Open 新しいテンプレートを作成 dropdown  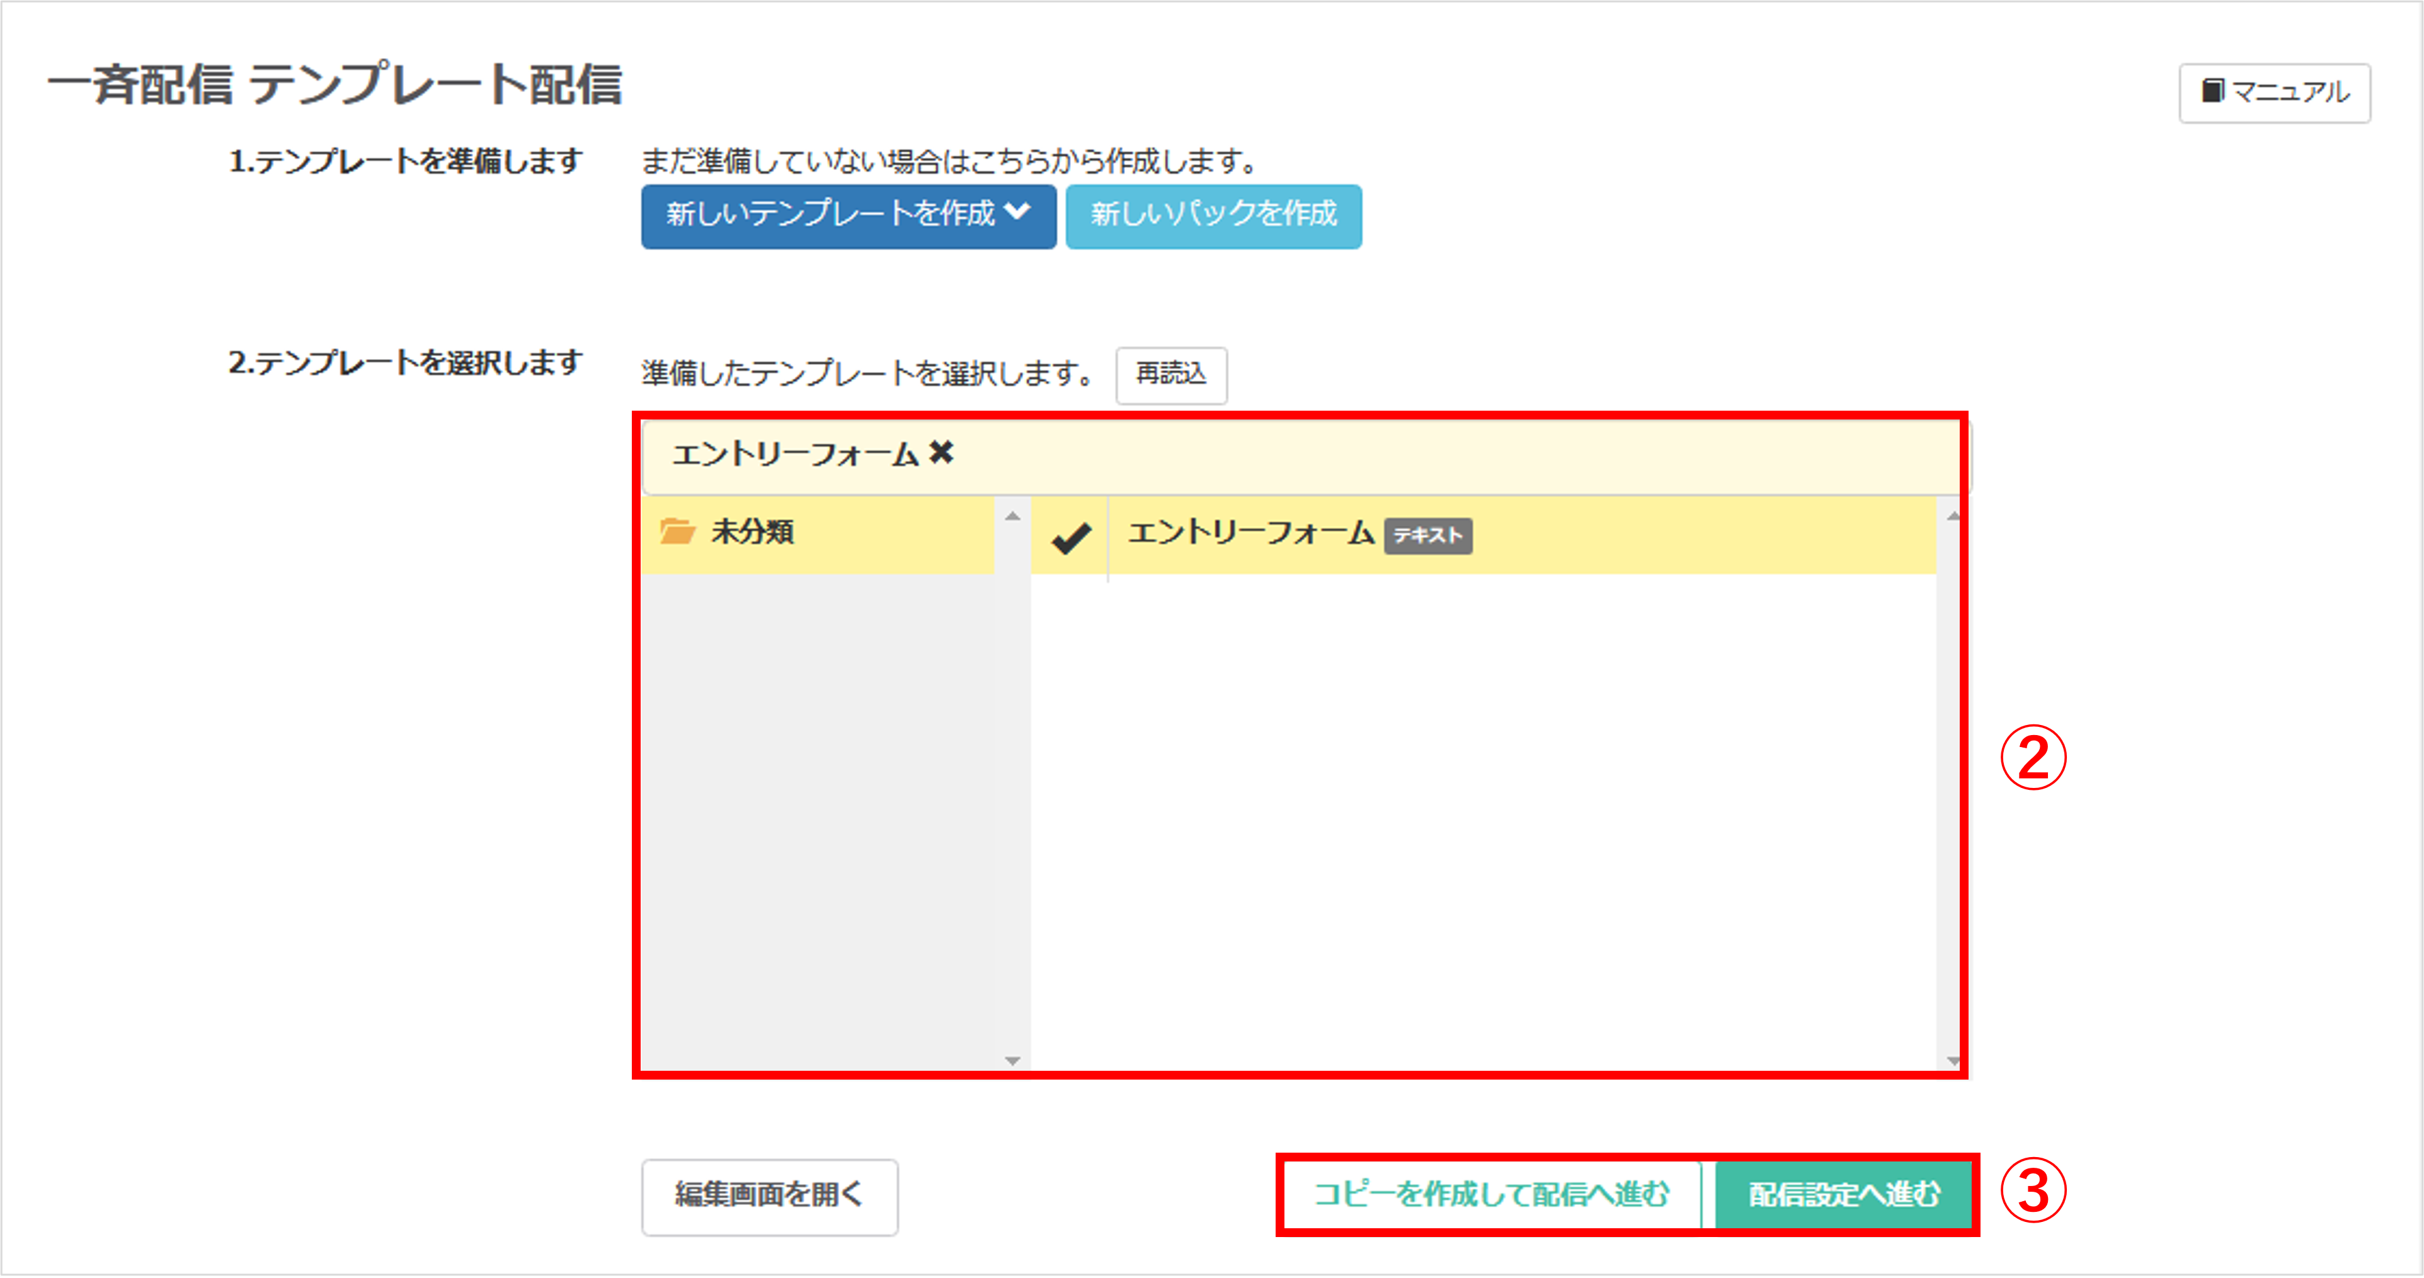[x=848, y=215]
